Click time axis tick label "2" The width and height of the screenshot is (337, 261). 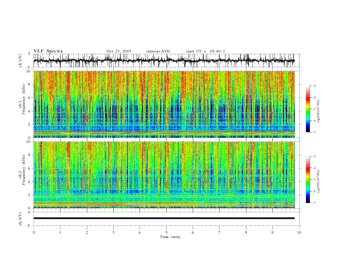click(x=87, y=232)
